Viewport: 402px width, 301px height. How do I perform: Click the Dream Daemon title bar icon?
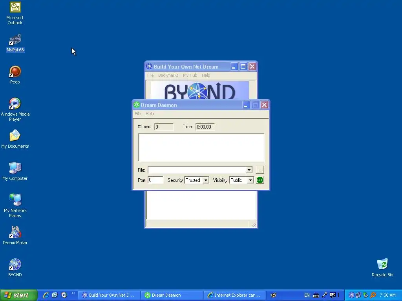coord(137,105)
